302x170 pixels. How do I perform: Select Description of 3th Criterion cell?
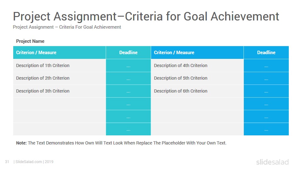pos(59,91)
